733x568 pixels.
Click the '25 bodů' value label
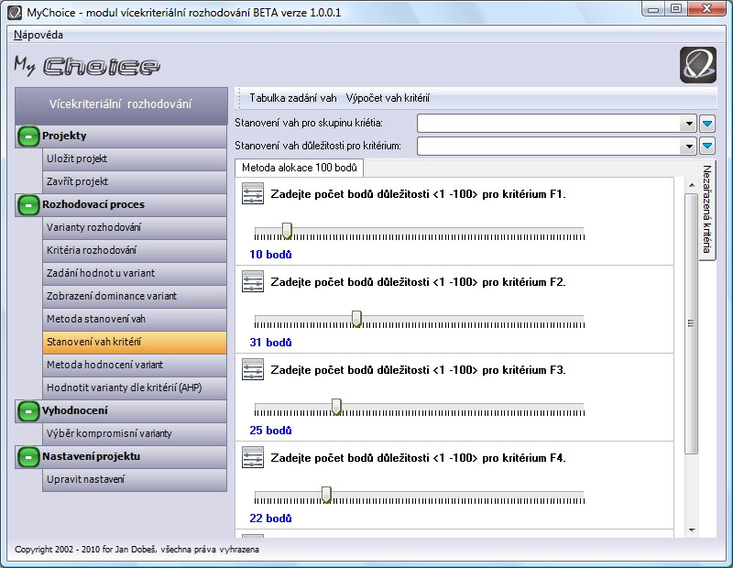click(270, 431)
